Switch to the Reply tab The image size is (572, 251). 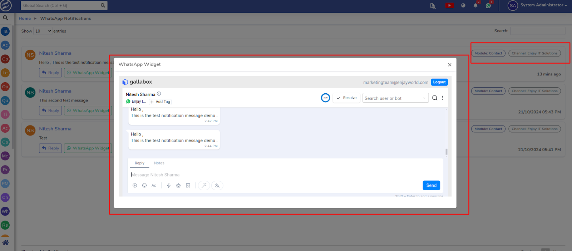pos(139,163)
